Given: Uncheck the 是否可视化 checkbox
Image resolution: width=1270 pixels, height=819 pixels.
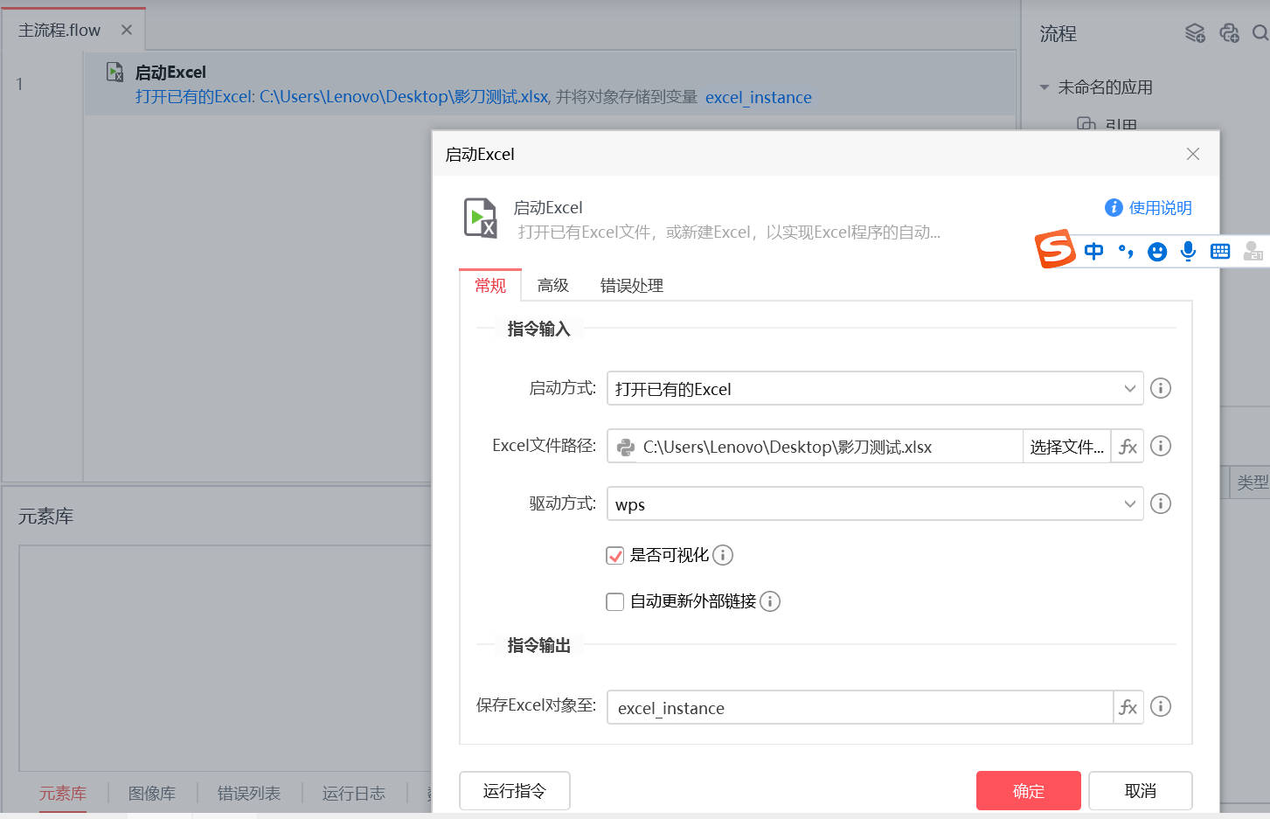Looking at the screenshot, I should pyautogui.click(x=615, y=556).
